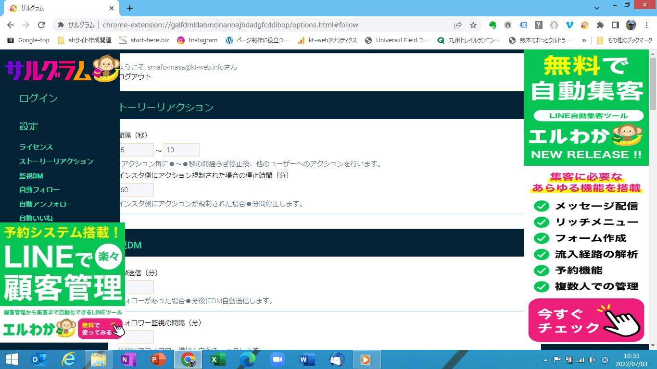Open 九州トレイルランニン bookmark
657x369 pixels.
pyautogui.click(x=469, y=40)
